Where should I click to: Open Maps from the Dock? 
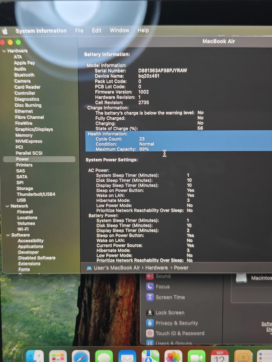[x=150, y=356]
